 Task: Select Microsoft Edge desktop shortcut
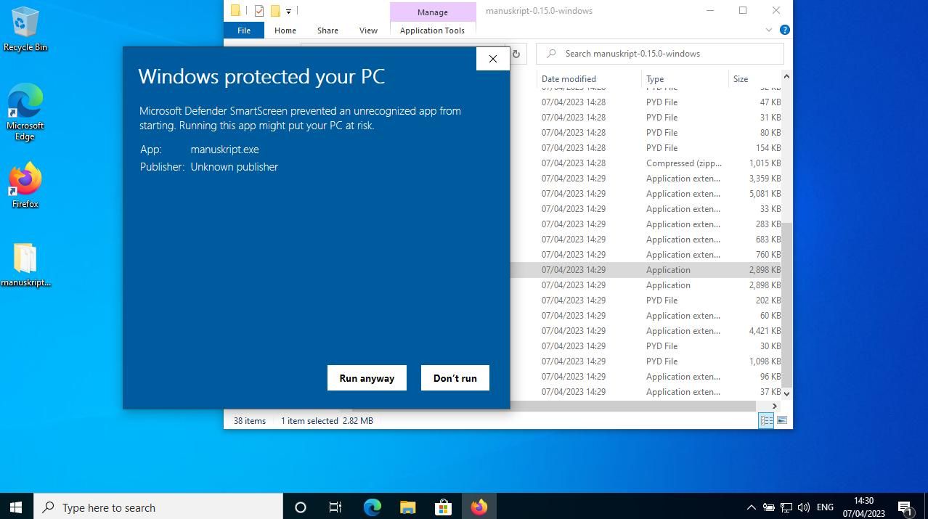(25, 113)
